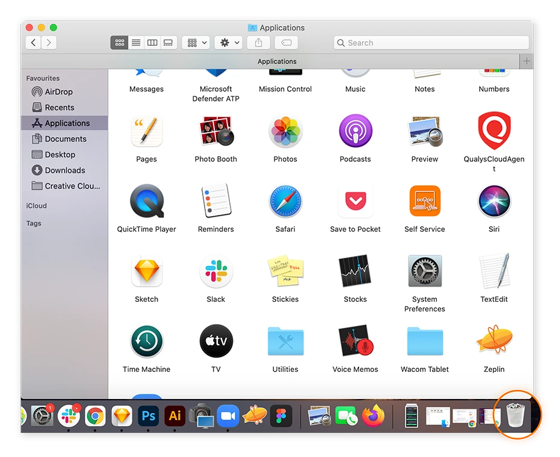Select the Reminders app icon

[215, 200]
